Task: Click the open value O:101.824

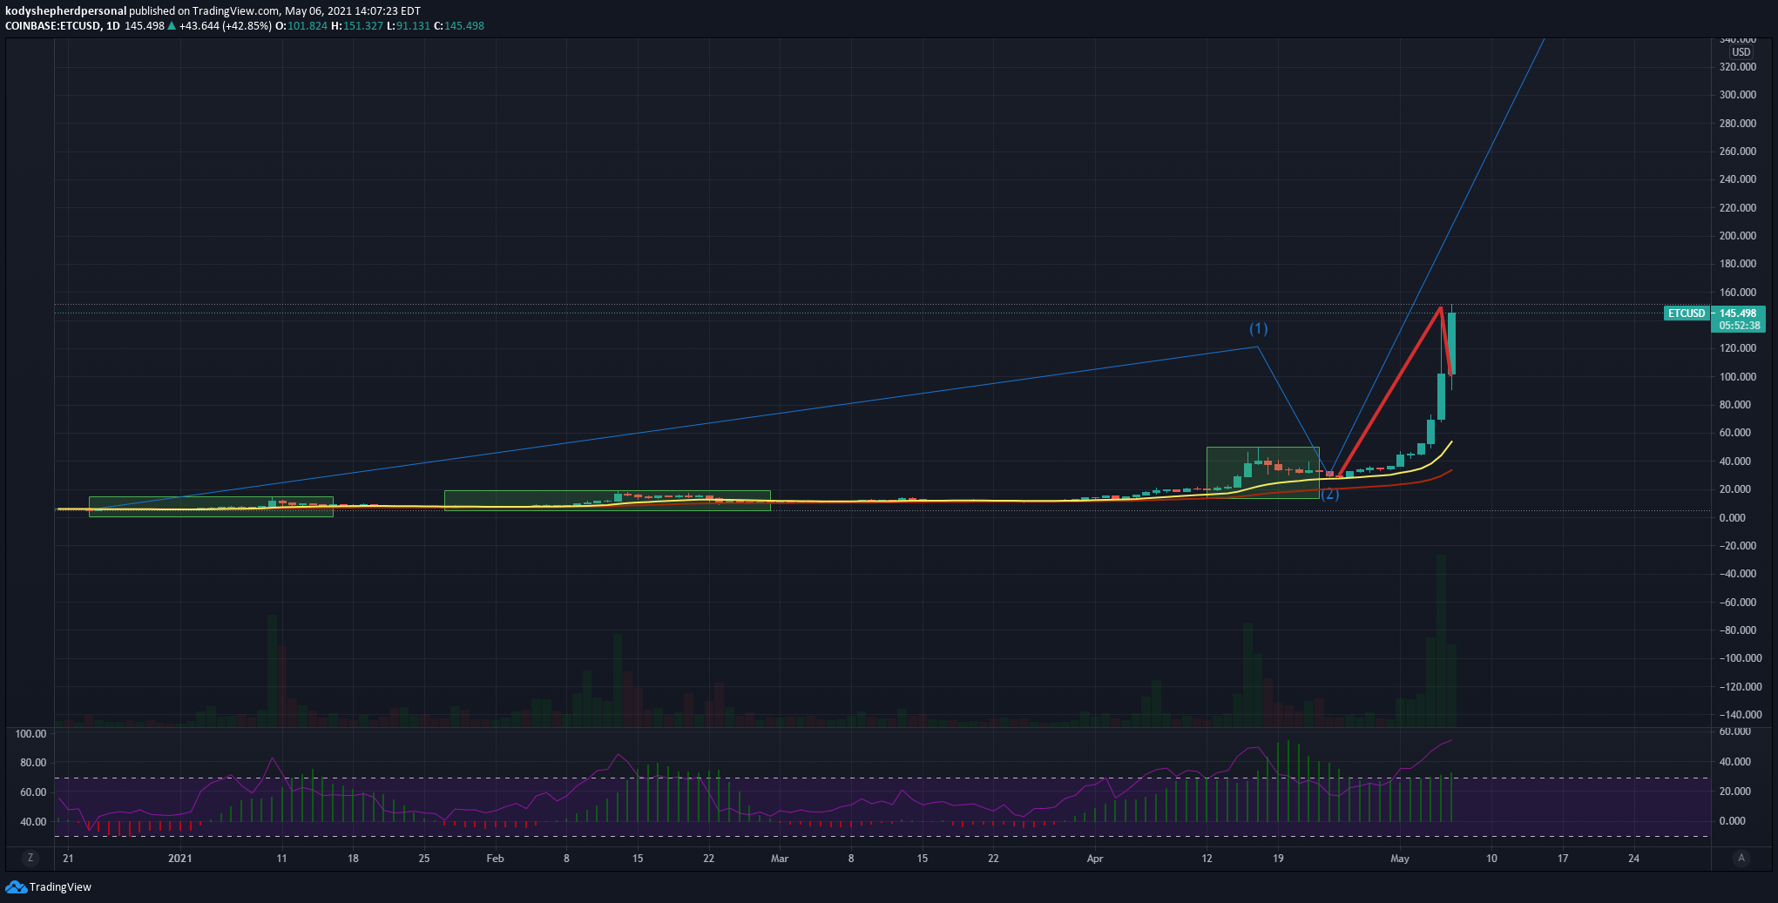Action: [x=301, y=26]
